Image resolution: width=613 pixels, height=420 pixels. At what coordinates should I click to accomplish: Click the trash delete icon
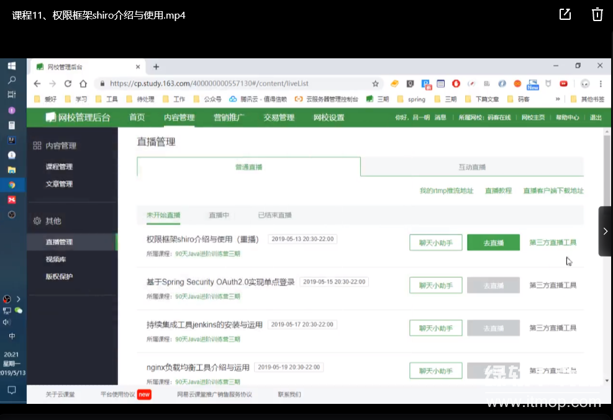(x=597, y=14)
